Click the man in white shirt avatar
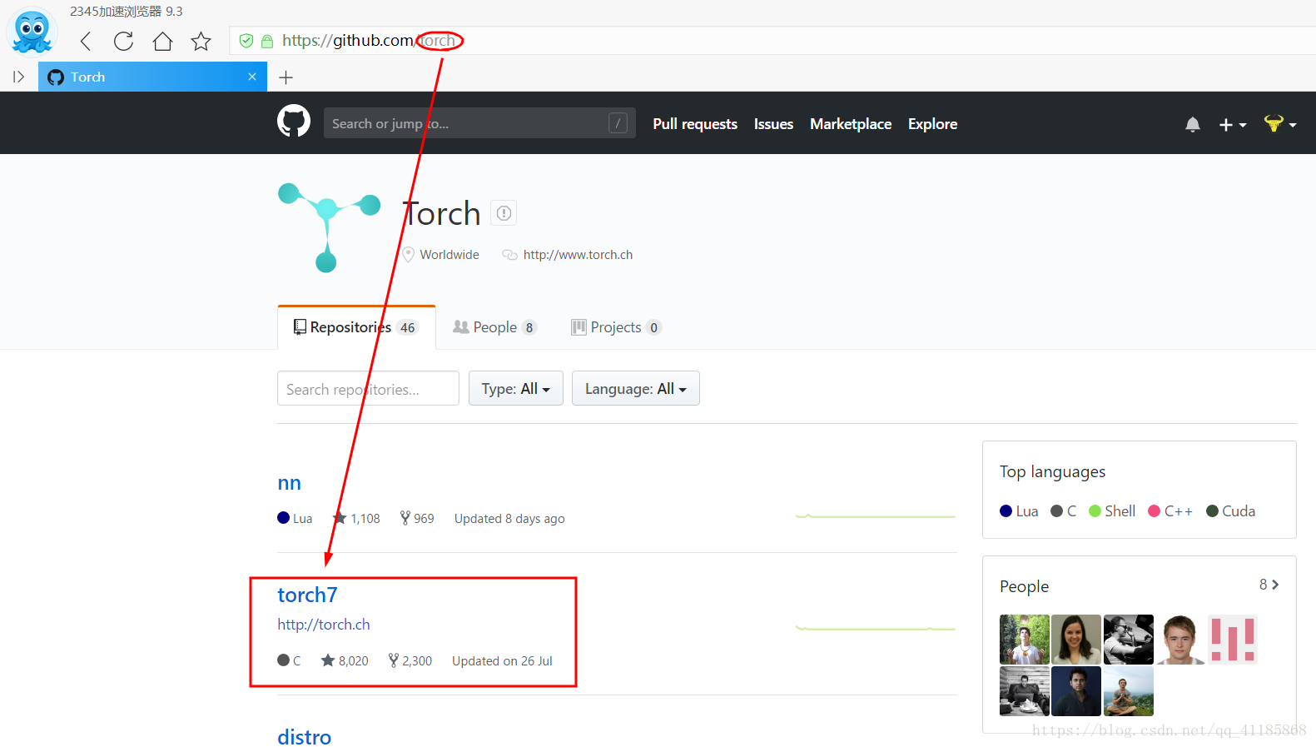The height and width of the screenshot is (747, 1316). [x=1180, y=640]
